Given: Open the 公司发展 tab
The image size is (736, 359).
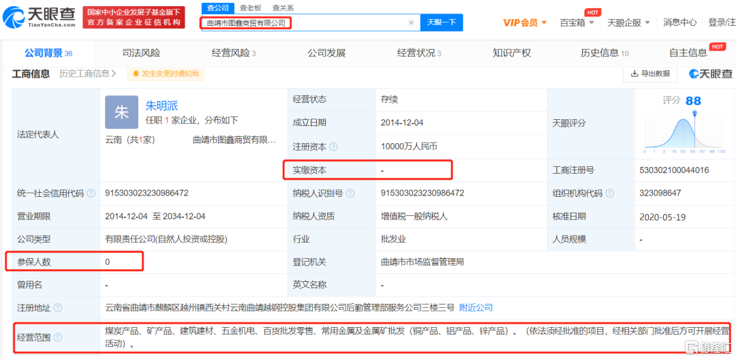Looking at the screenshot, I should tap(326, 53).
